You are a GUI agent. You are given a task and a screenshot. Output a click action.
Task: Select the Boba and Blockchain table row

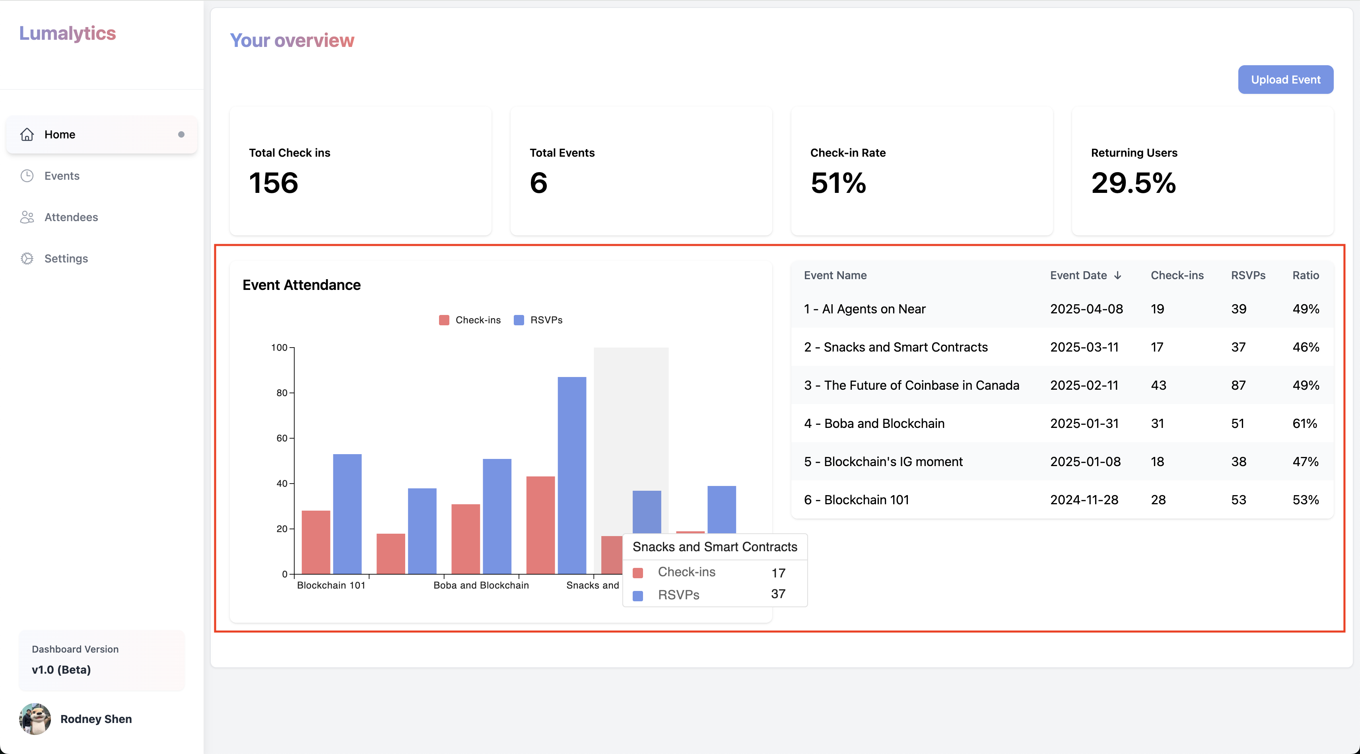click(x=884, y=424)
